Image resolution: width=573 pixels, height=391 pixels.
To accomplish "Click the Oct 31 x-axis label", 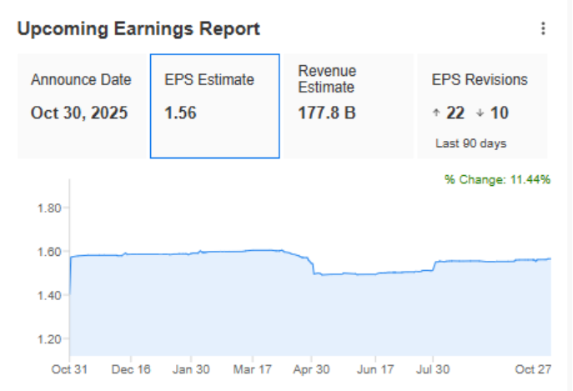I will (x=69, y=369).
